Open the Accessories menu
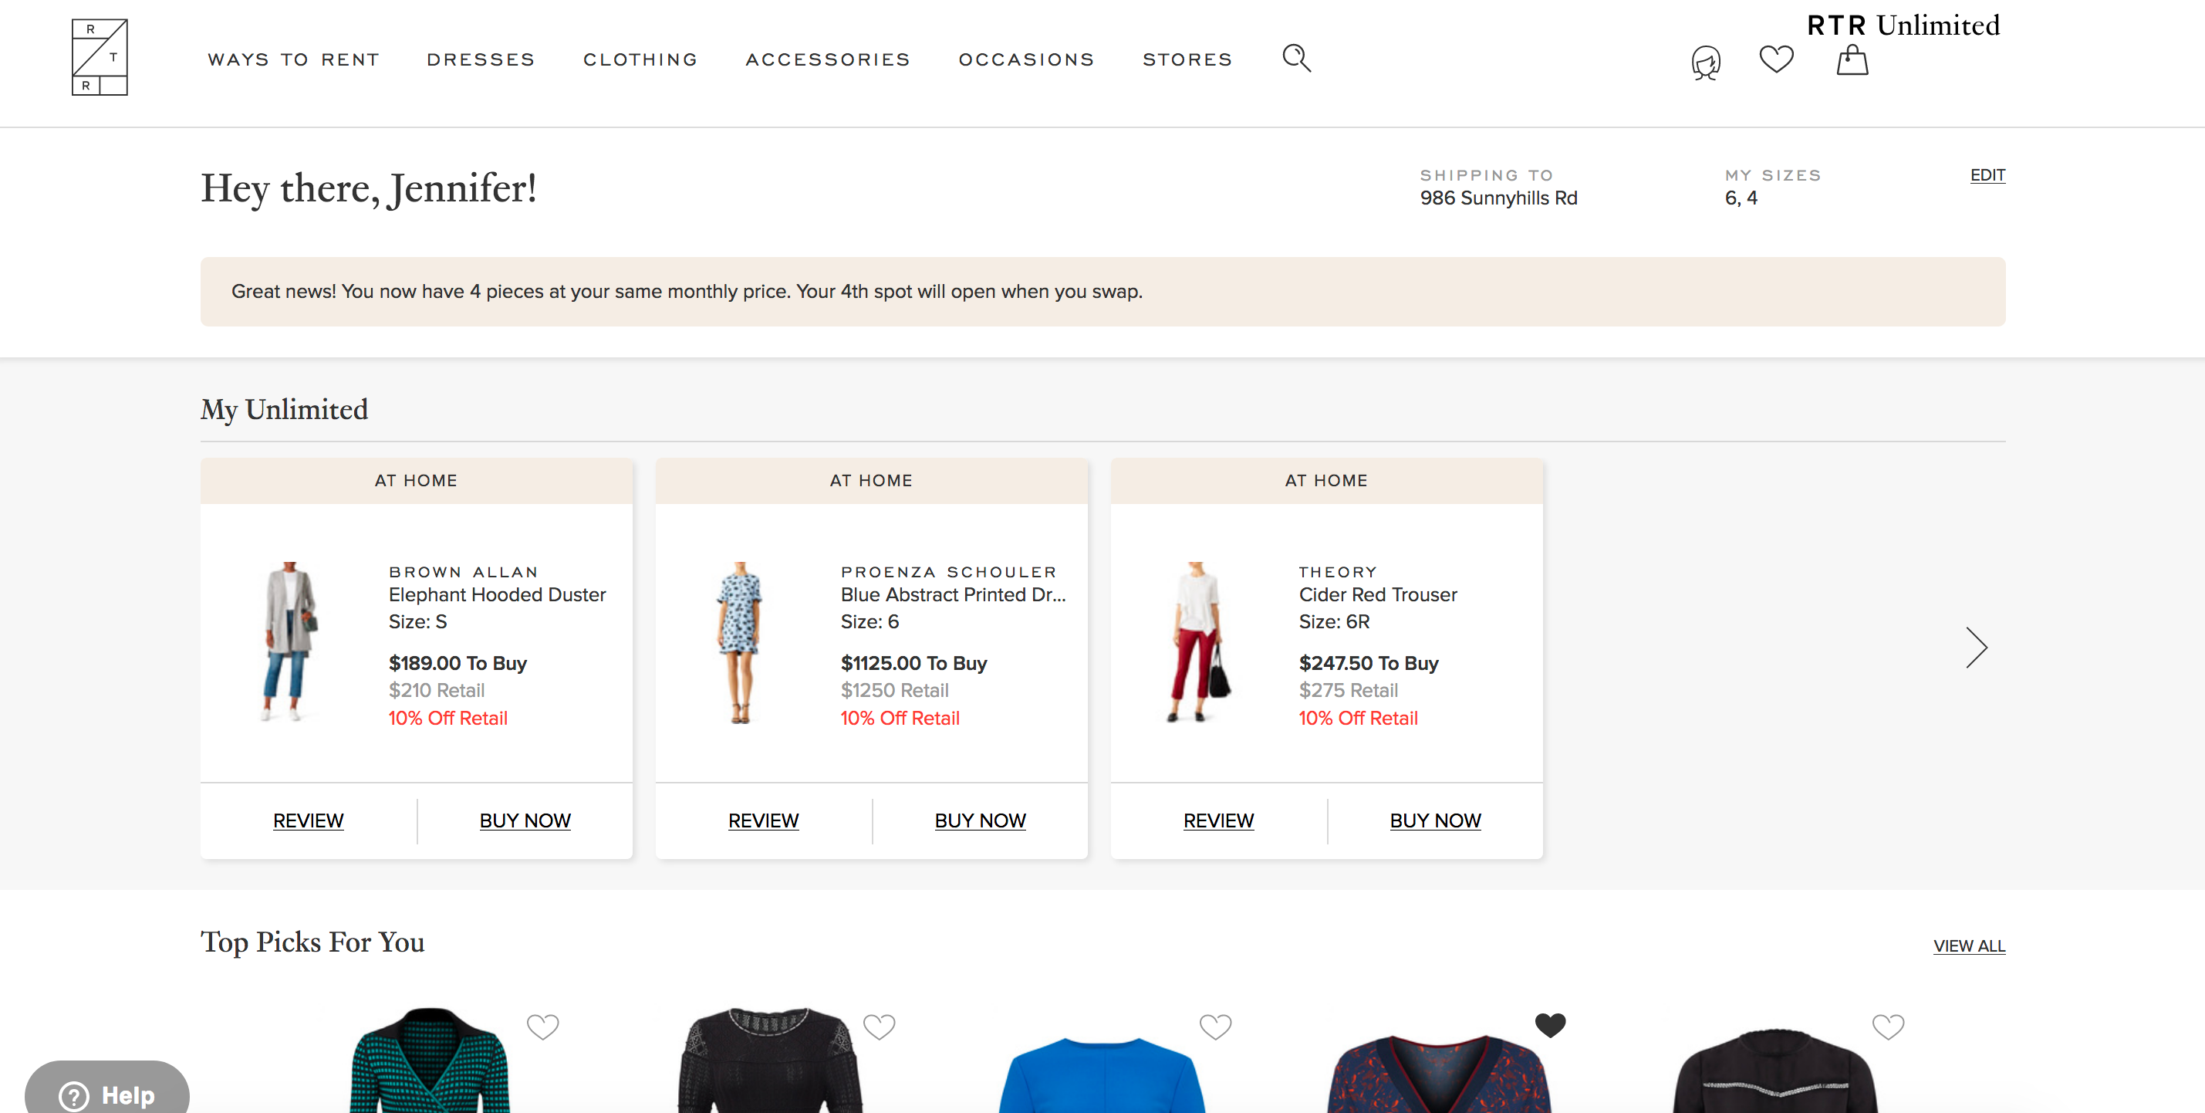This screenshot has height=1113, width=2205. point(828,60)
